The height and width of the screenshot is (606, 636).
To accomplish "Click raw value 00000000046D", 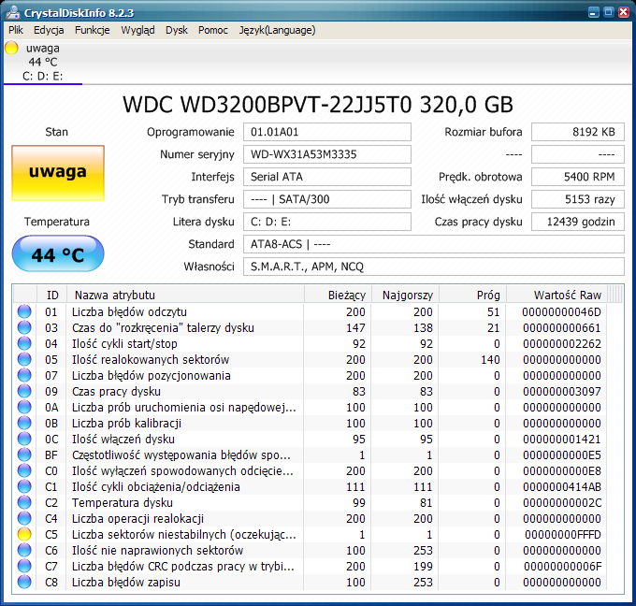I will 562,312.
